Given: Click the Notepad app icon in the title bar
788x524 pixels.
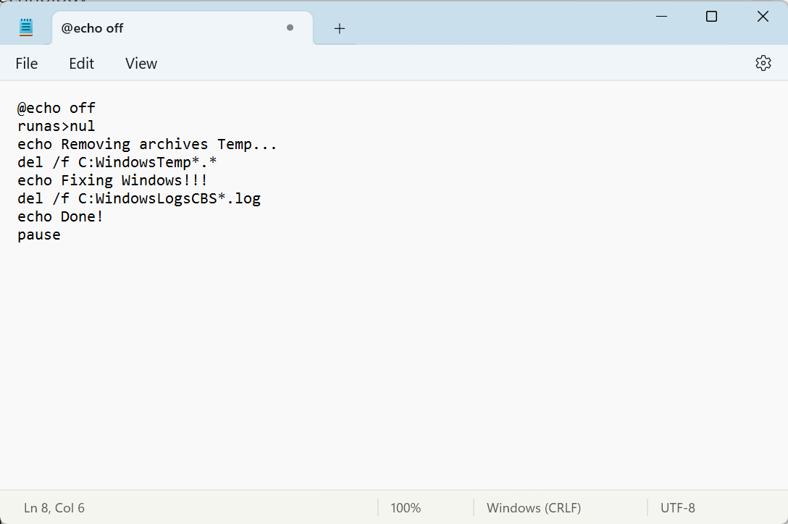Looking at the screenshot, I should click(27, 28).
